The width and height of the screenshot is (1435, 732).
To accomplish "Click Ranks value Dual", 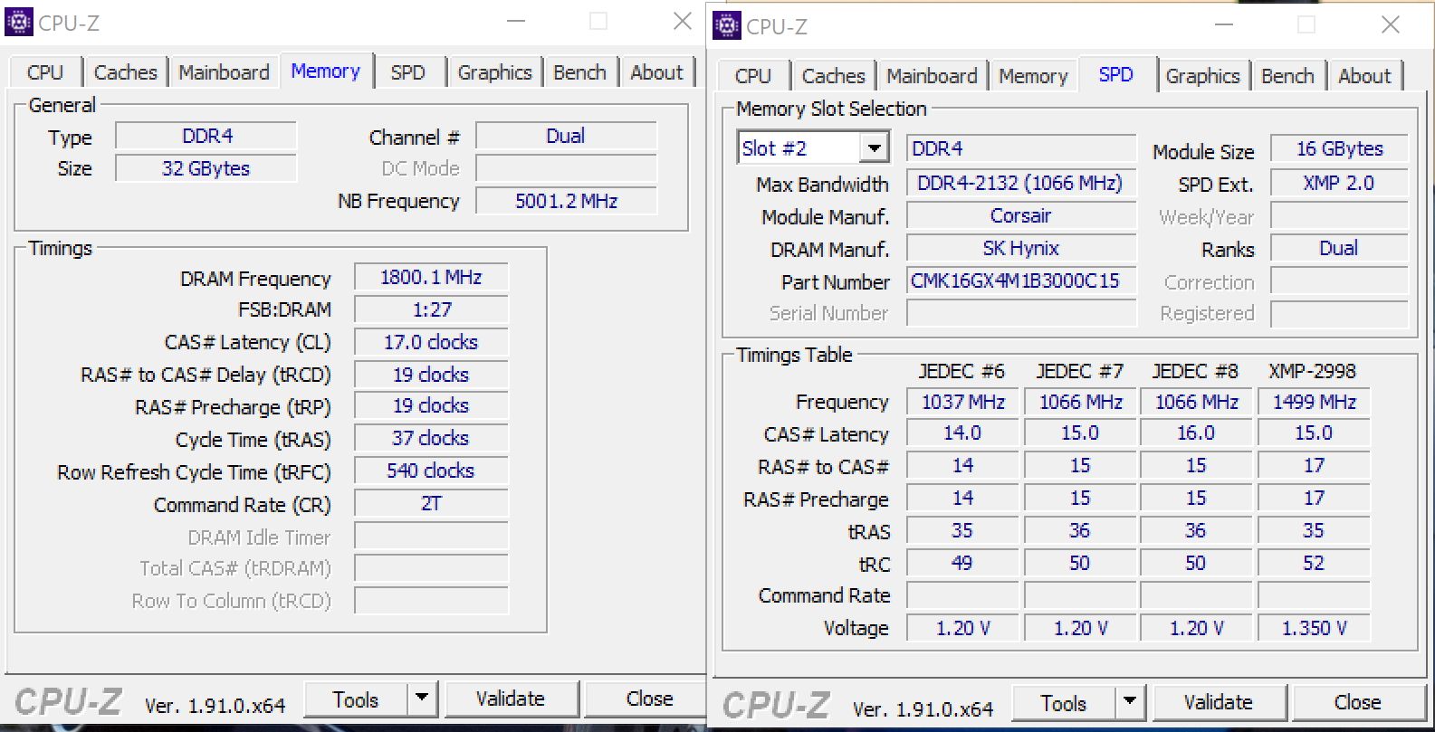I will [1340, 249].
